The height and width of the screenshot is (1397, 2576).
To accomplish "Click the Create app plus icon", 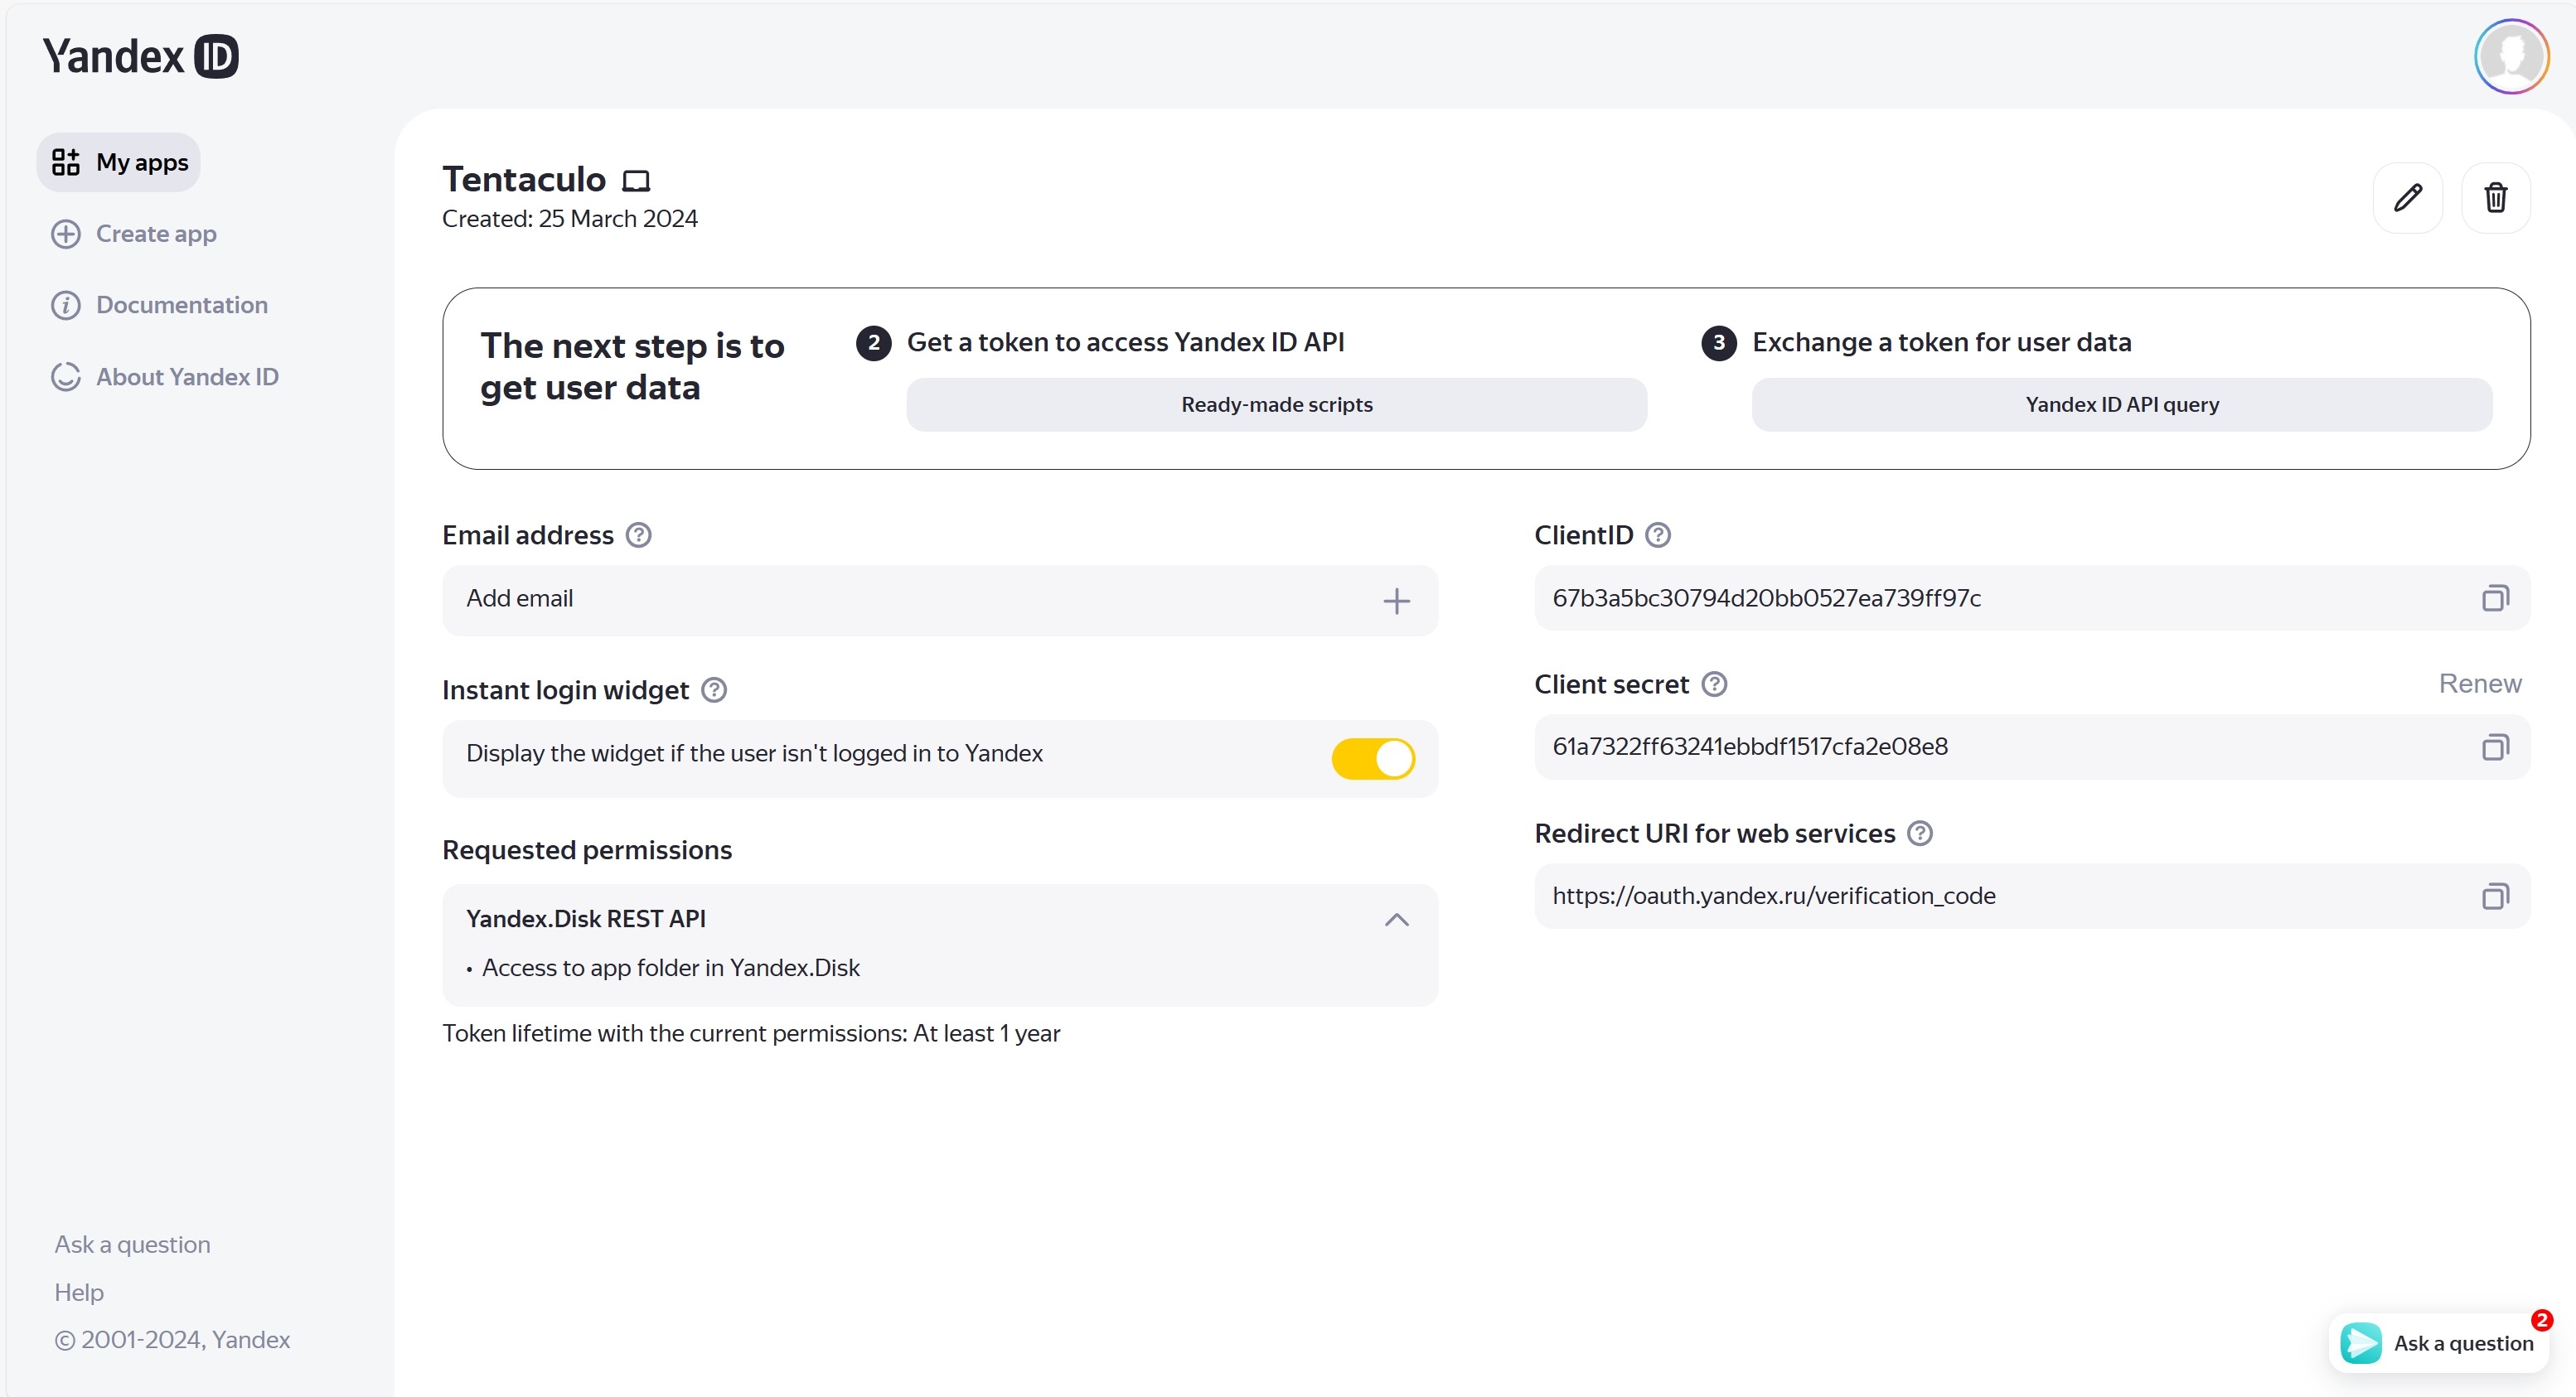I will 66,234.
